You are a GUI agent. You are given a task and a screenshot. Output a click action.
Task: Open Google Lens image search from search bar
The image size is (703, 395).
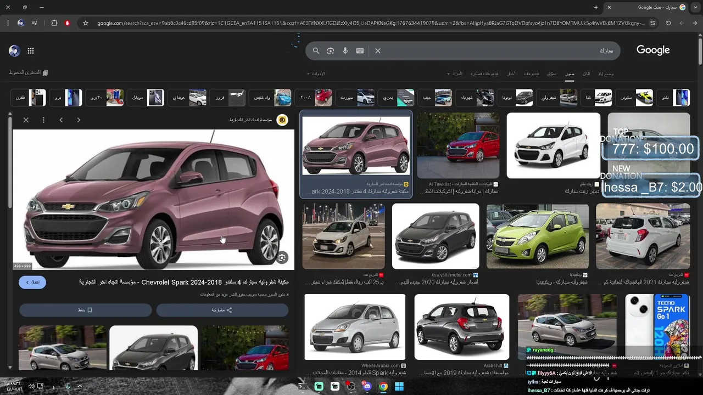331,51
